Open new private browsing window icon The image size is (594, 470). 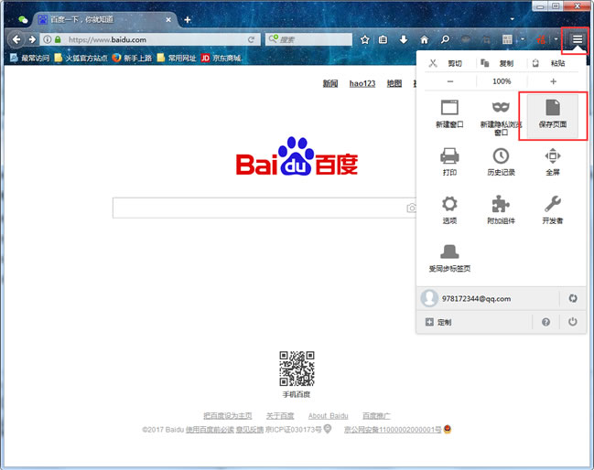(x=501, y=107)
